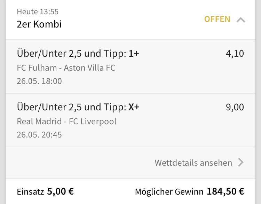Click the 26.05. 18:00 kickoff time
This screenshot has width=261, height=204.
39,81
